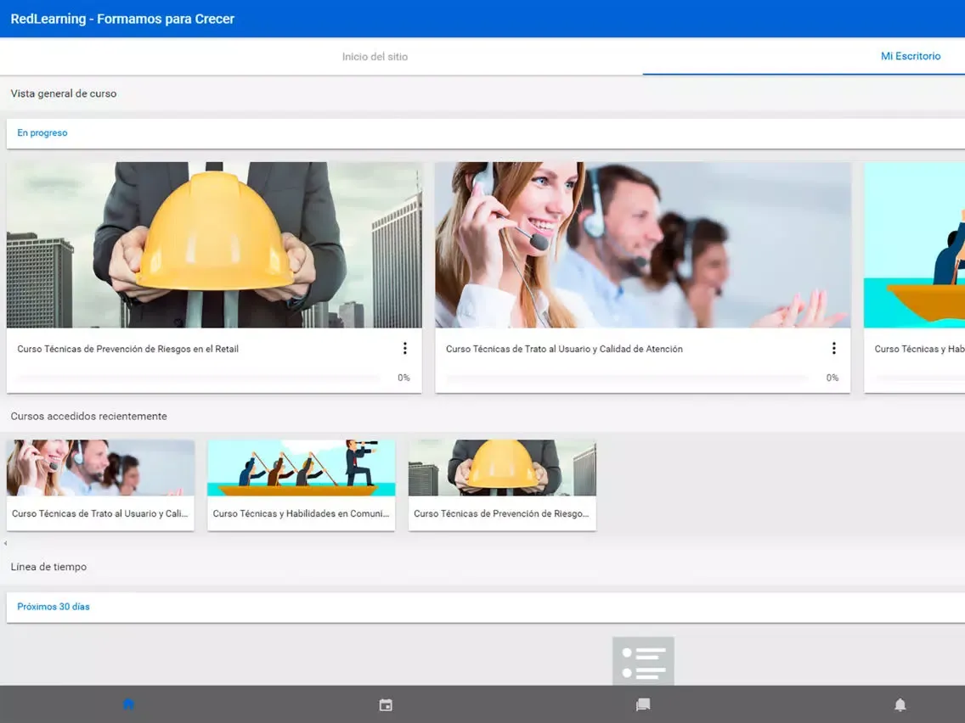Open recently accessed rowing boat course card
Screen dimensions: 965x723
[301, 485]
